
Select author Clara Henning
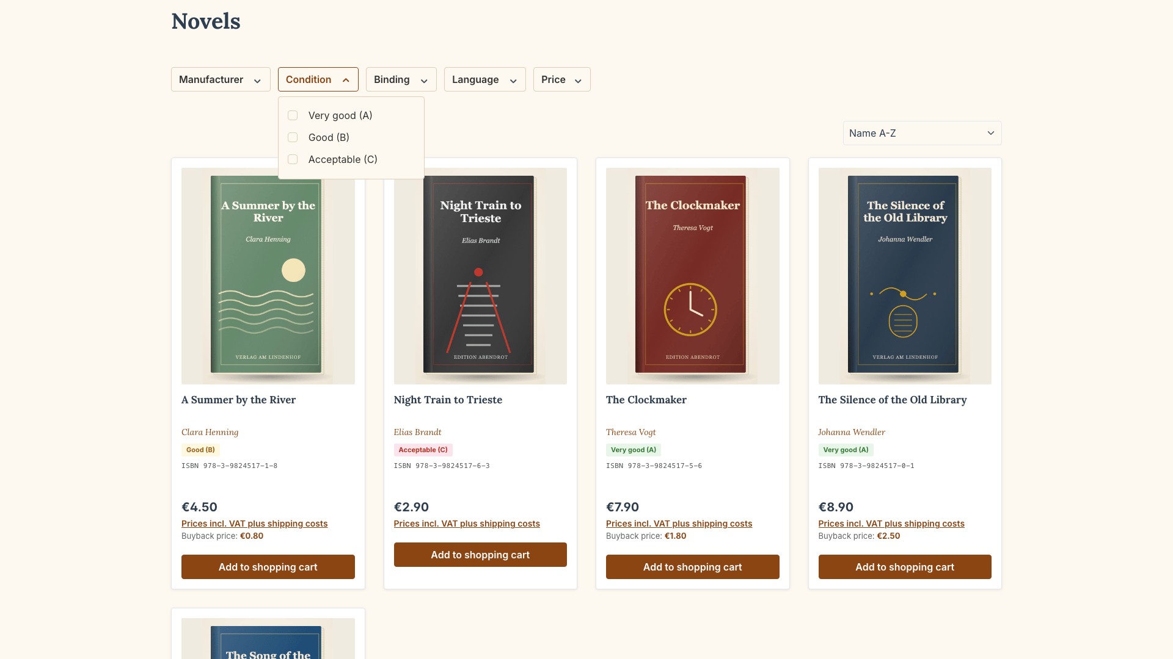[210, 432]
